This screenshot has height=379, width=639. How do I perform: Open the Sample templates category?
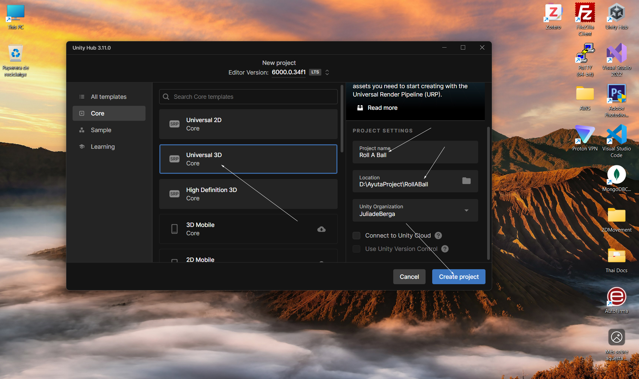(x=101, y=130)
